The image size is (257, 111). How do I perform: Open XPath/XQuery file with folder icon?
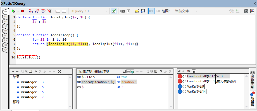(137, 11)
